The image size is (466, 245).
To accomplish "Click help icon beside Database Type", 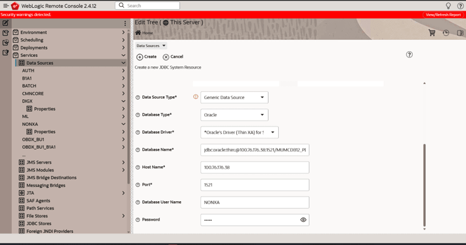I will click(138, 115).
